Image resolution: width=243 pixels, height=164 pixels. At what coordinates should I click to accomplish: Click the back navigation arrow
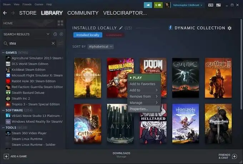click(5, 13)
